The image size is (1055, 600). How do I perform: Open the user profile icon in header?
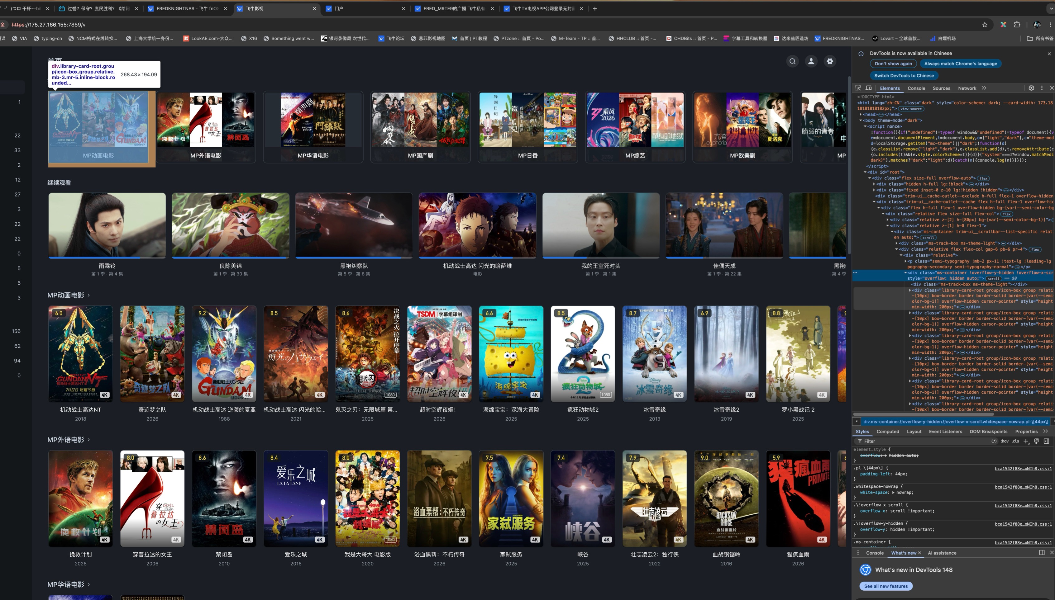tap(811, 61)
